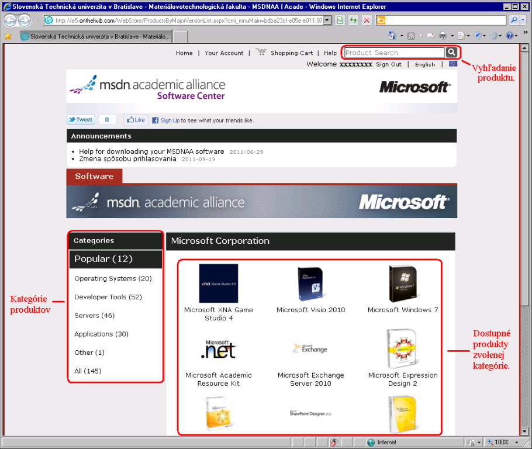
Task: Click the Facebook Sign Up link
Action: click(x=170, y=120)
